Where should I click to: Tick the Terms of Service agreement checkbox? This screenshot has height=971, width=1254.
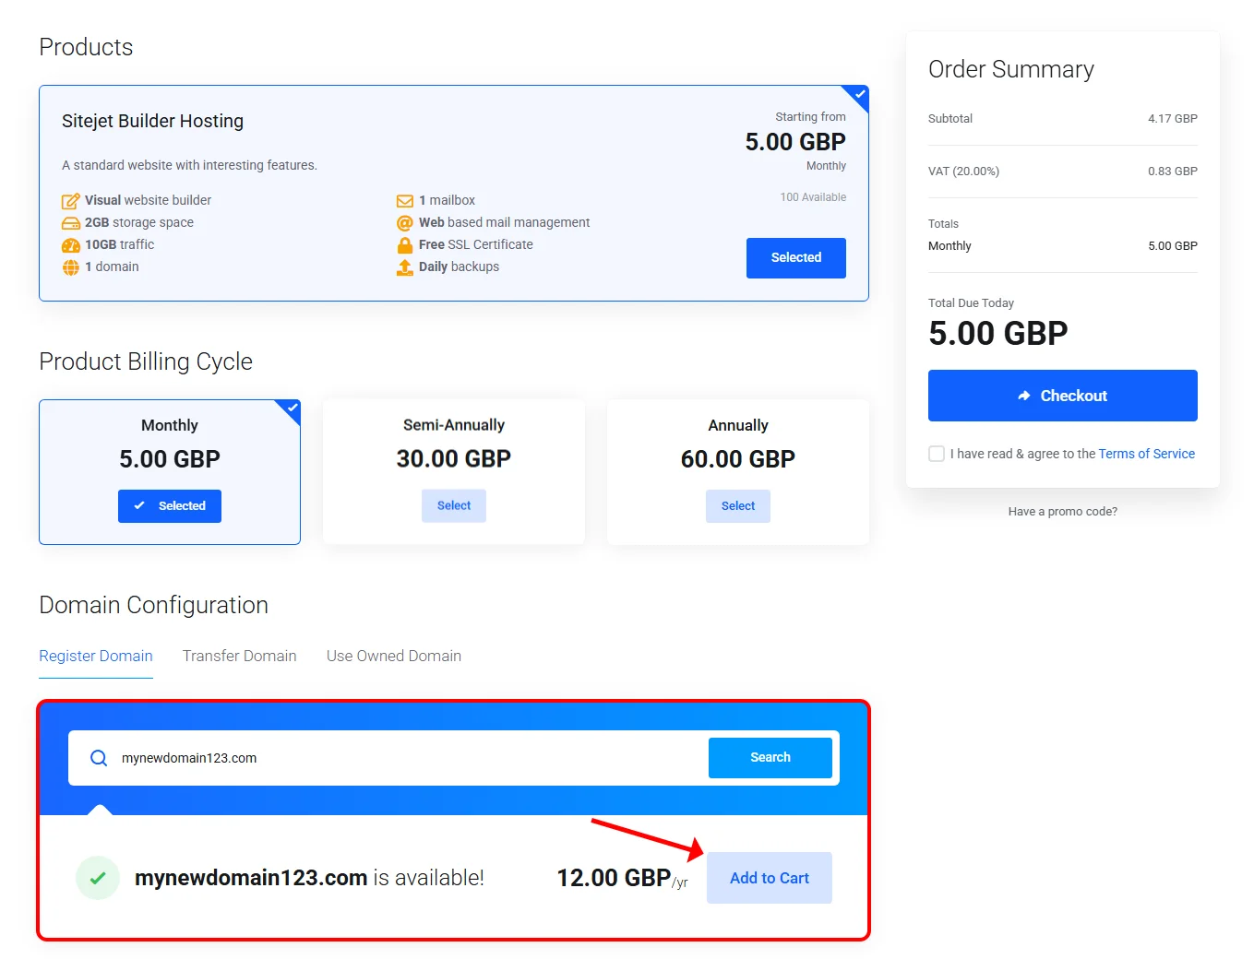coord(937,454)
